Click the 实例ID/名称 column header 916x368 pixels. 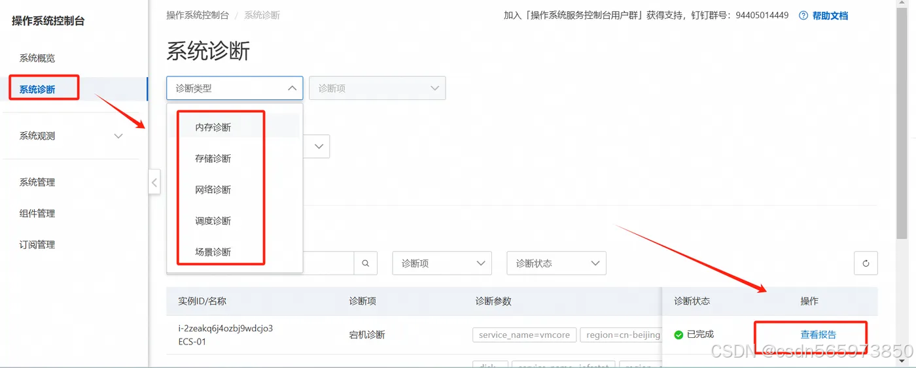pyautogui.click(x=202, y=301)
